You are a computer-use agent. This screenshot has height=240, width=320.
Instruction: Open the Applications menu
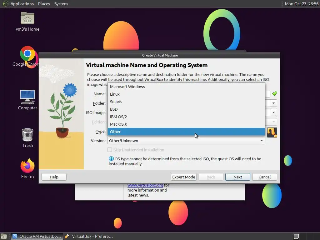[x=22, y=4]
